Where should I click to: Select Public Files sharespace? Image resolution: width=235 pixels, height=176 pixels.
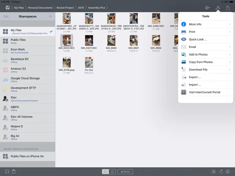(x=28, y=41)
